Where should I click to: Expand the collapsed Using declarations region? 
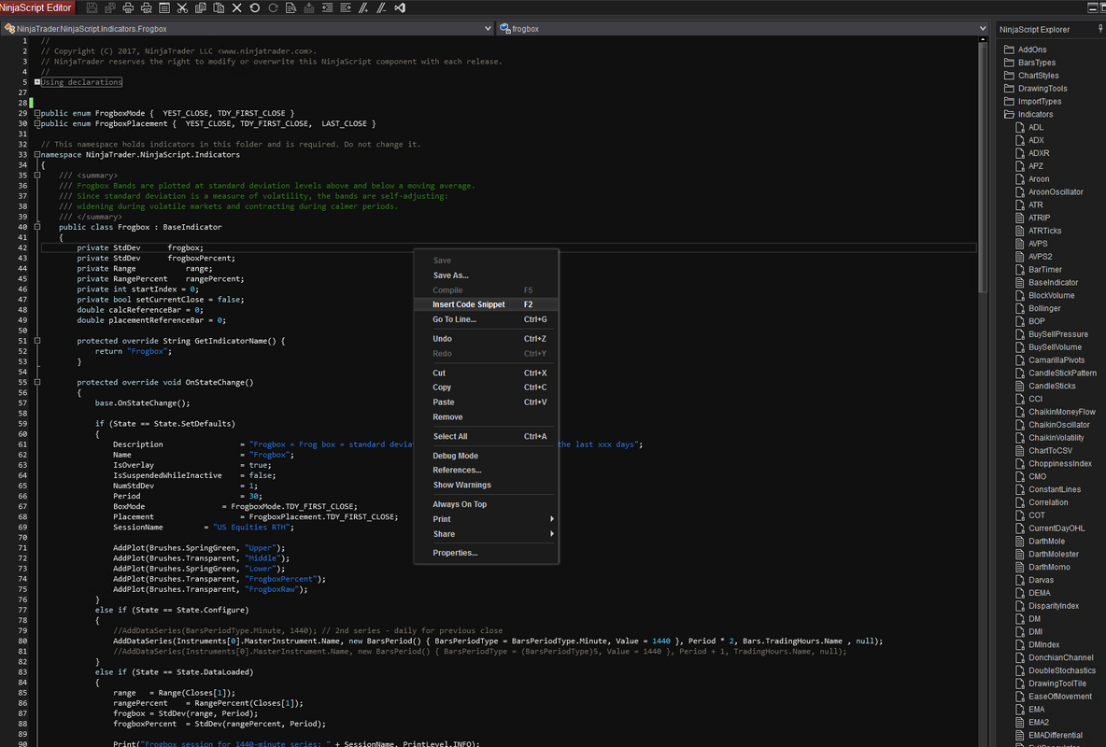[x=37, y=82]
